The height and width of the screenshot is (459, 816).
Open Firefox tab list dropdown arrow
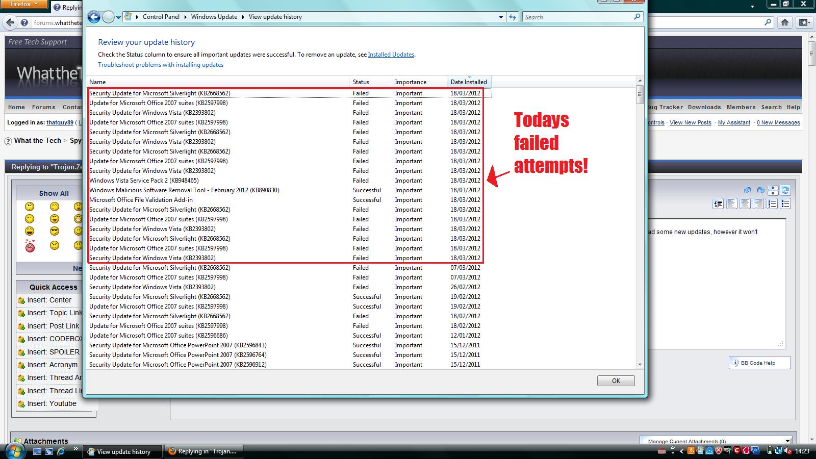point(753,7)
